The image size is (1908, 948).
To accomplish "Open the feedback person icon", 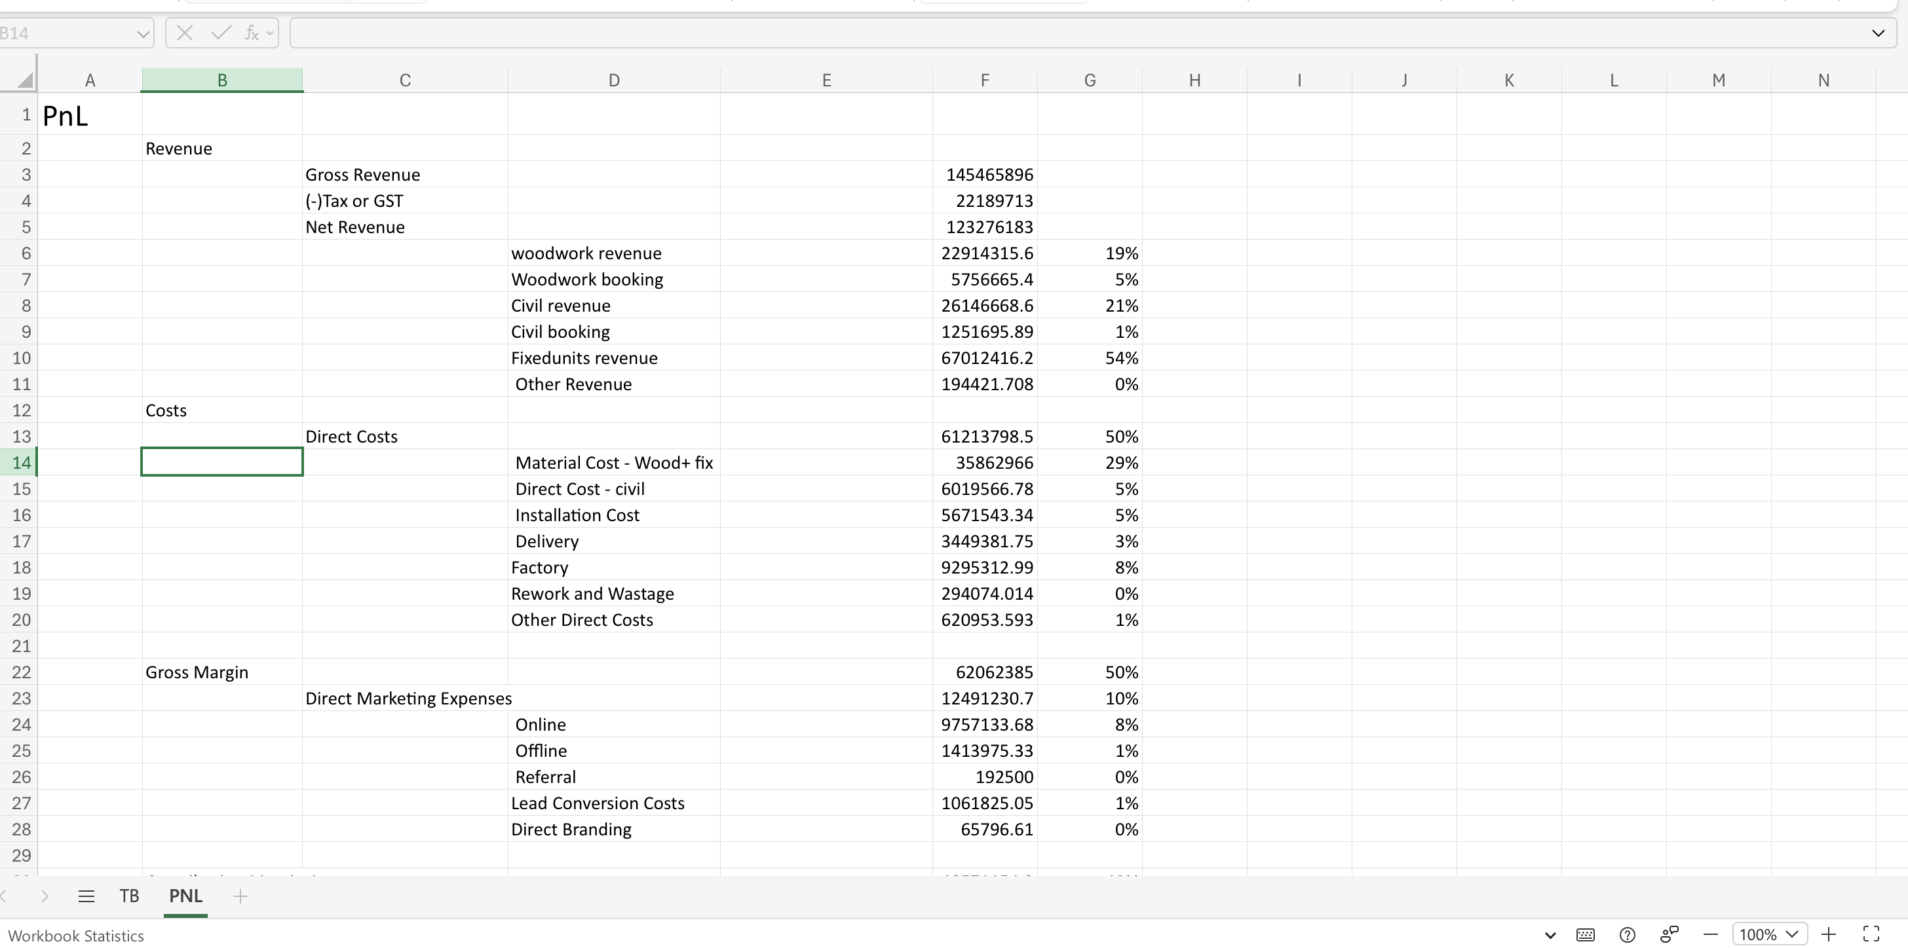I will tap(1669, 935).
